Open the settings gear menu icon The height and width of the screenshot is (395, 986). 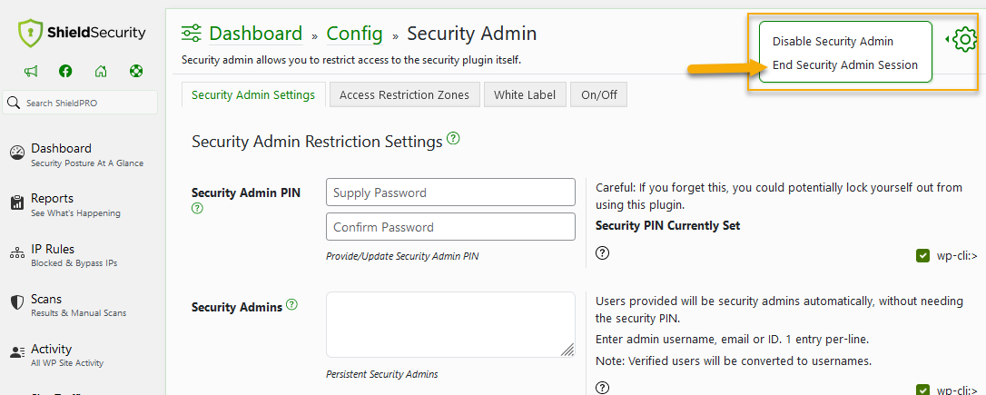(964, 40)
